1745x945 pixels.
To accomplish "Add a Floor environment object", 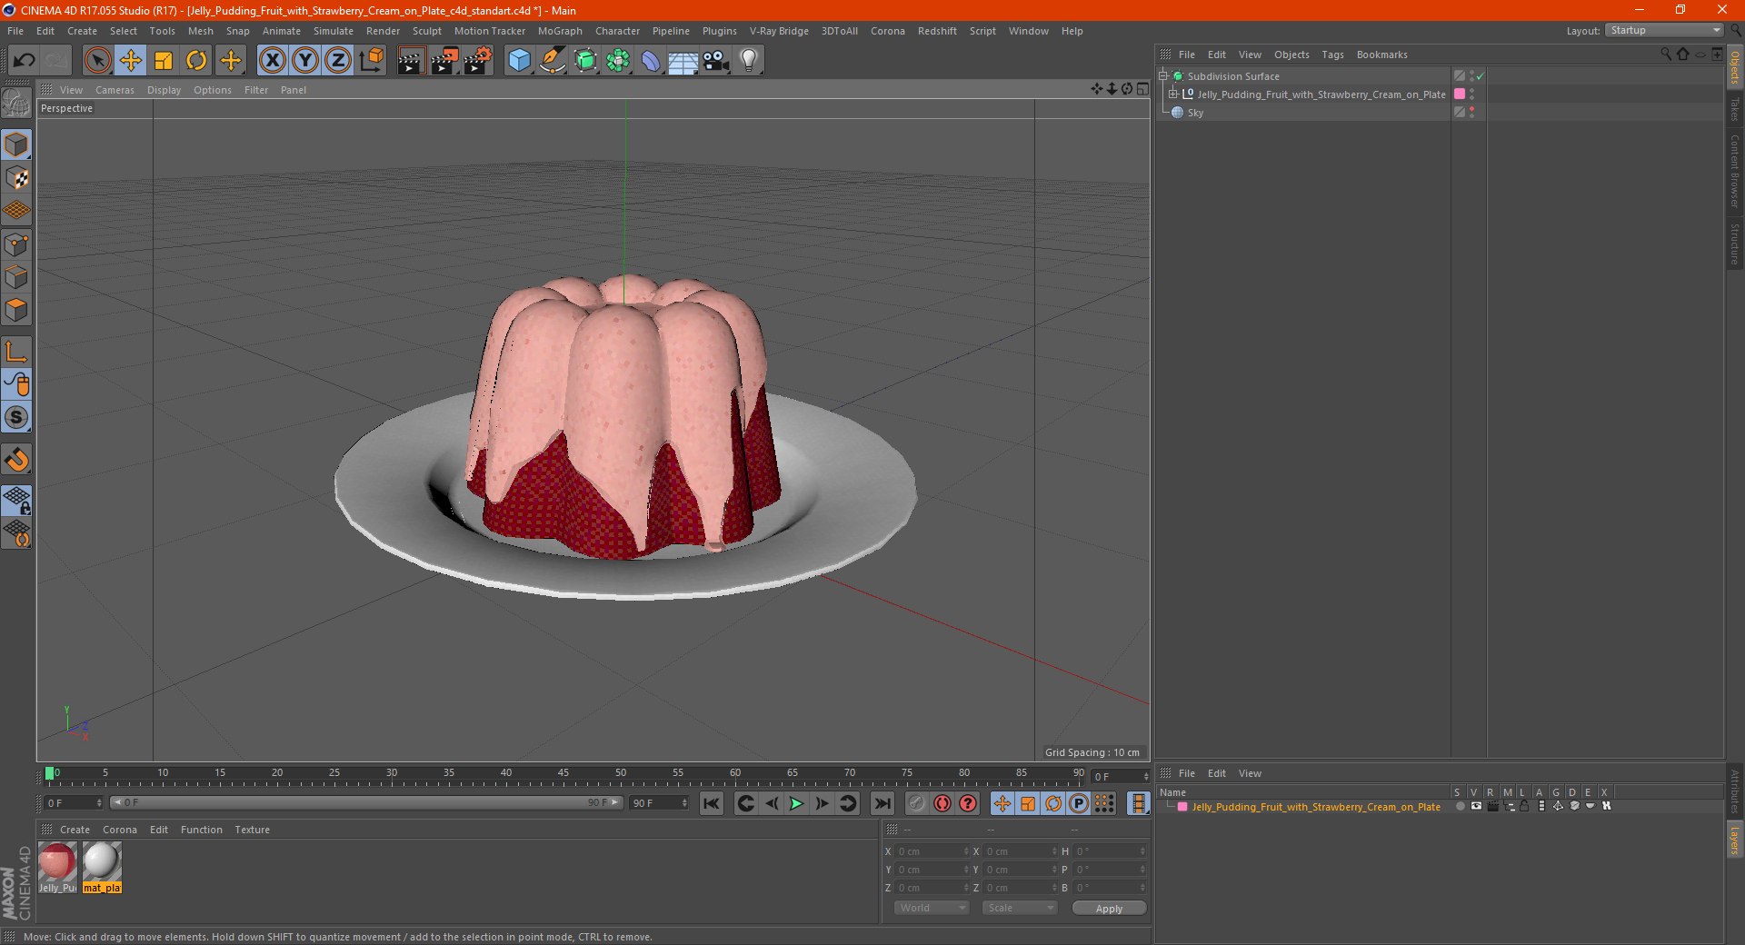I will (683, 61).
